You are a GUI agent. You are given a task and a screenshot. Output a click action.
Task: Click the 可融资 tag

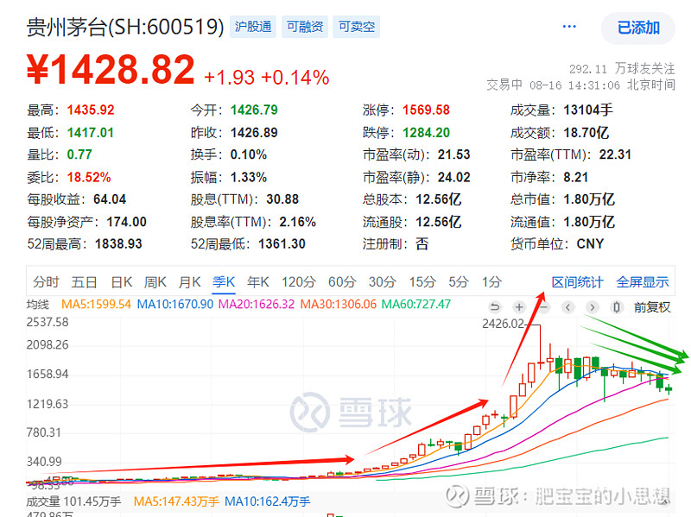point(305,27)
